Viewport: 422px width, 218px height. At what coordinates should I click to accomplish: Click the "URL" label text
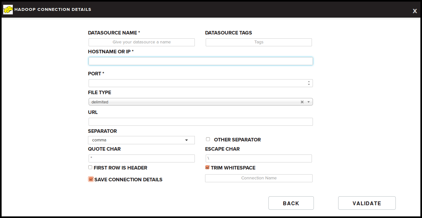tap(93, 112)
